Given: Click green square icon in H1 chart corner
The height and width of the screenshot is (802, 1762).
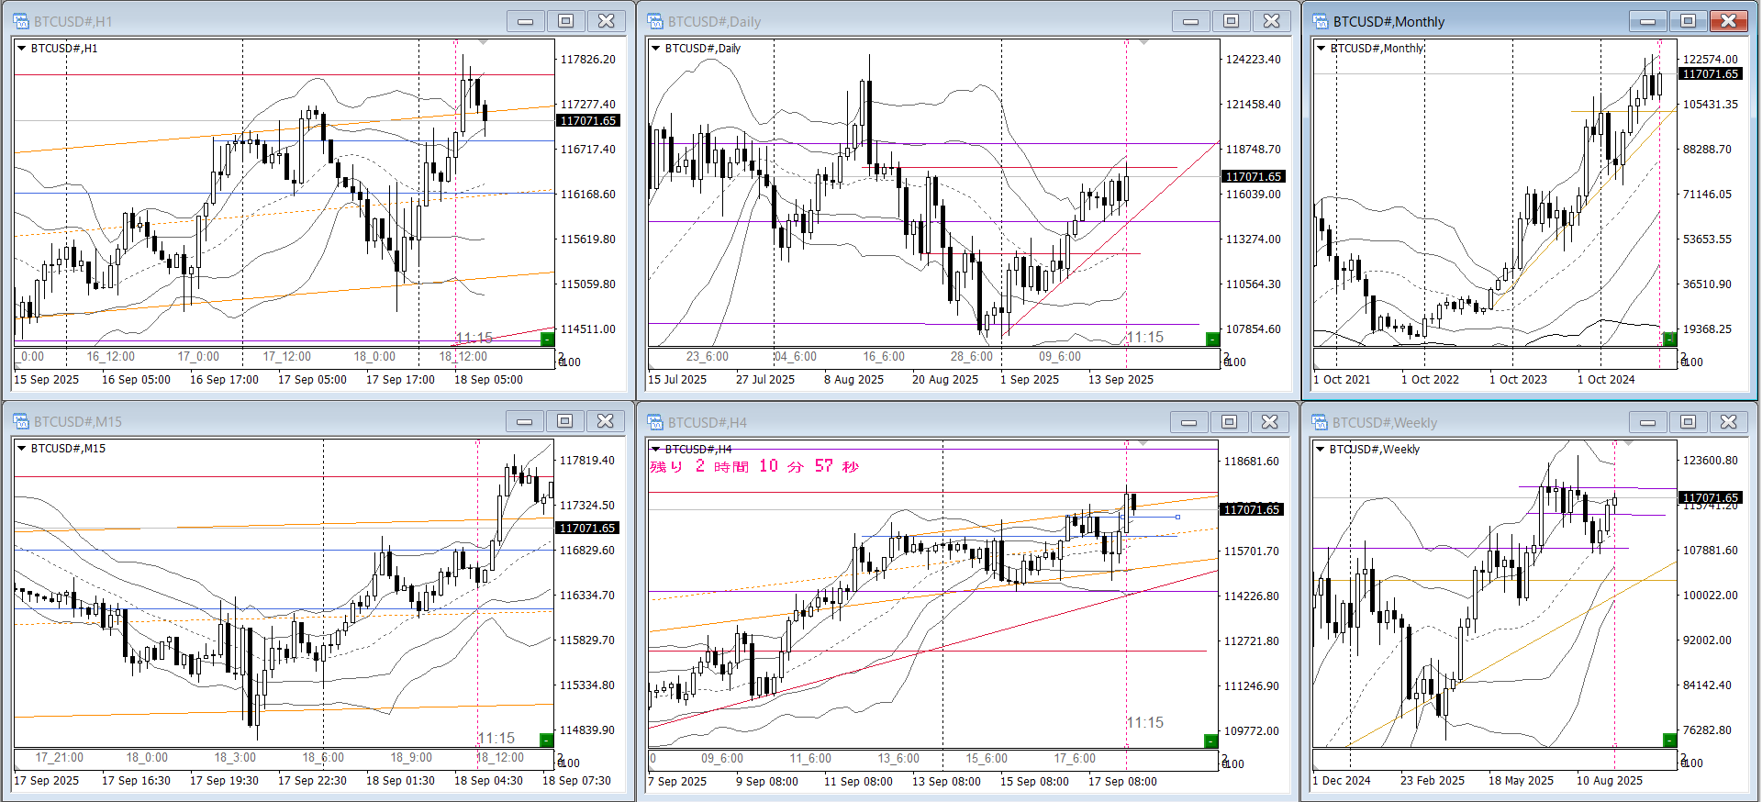Looking at the screenshot, I should (x=547, y=340).
